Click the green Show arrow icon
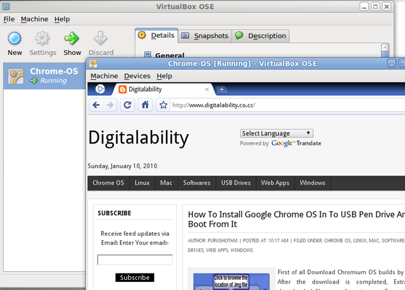This screenshot has height=290, width=405. pos(72,39)
